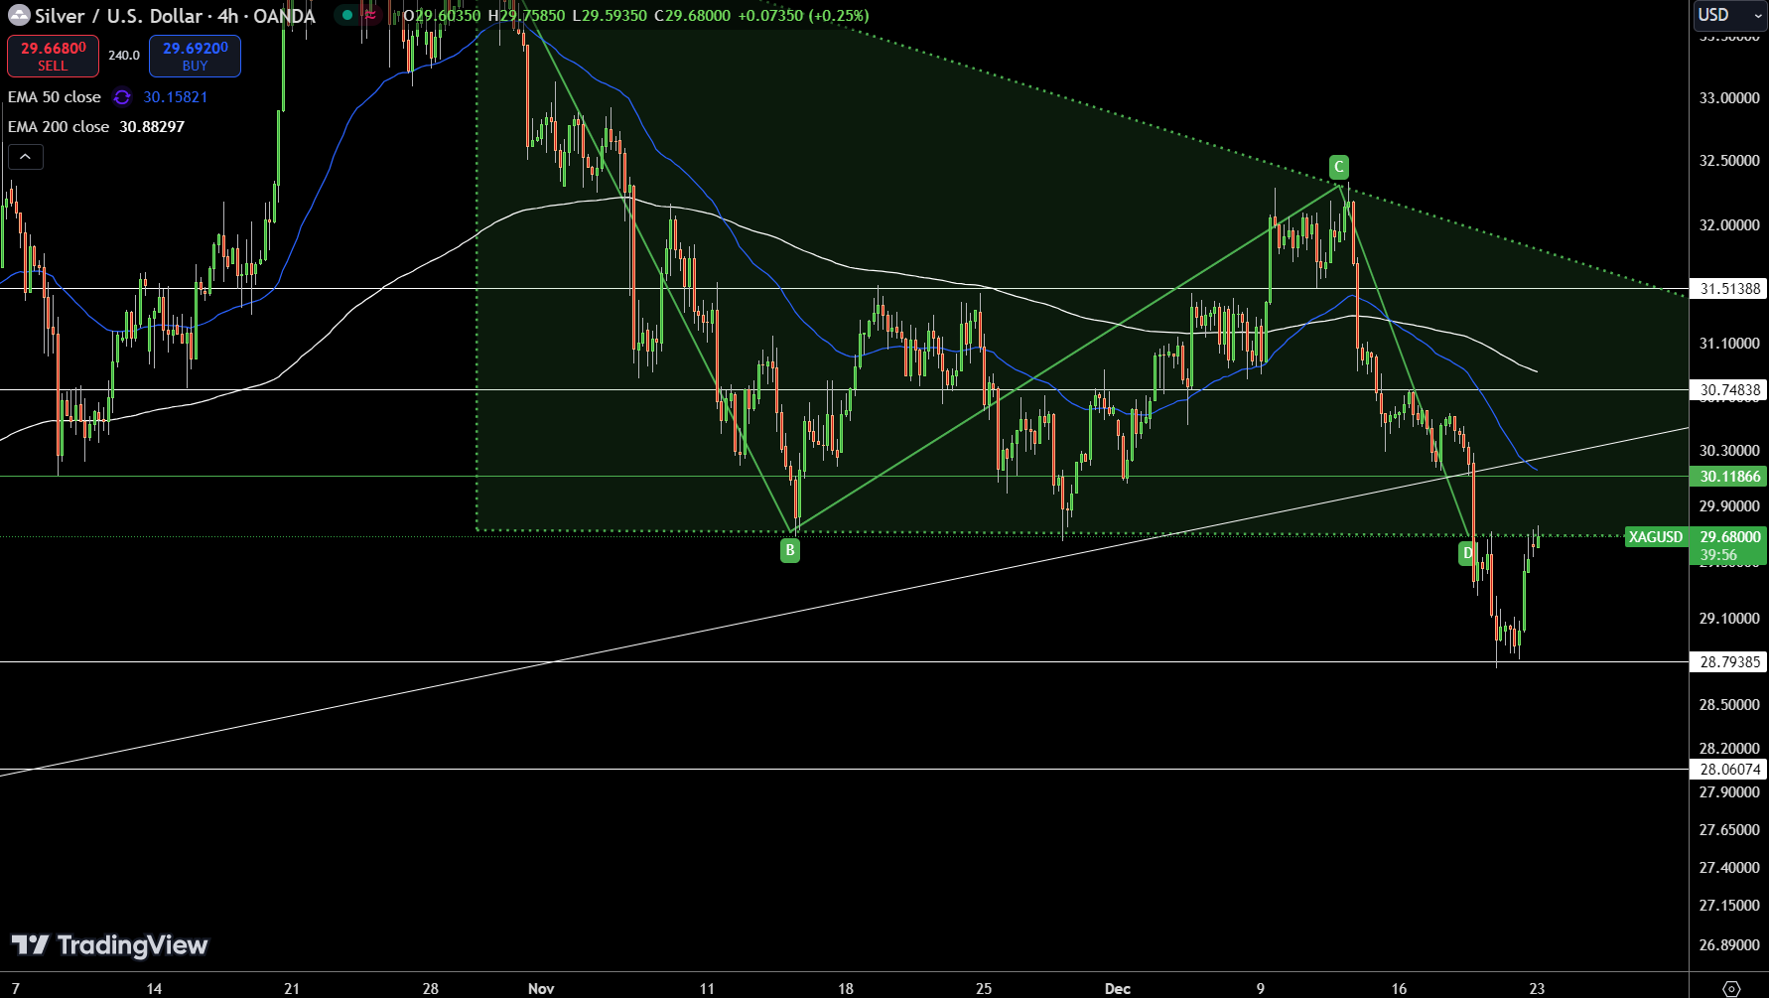Click the 28.06074 price level label
This screenshot has height=998, width=1769.
(x=1729, y=770)
